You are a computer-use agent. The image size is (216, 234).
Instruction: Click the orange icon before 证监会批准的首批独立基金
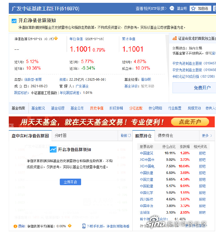(174, 38)
